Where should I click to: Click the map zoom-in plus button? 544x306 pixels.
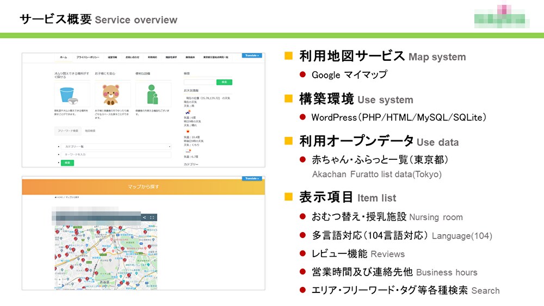59,279
